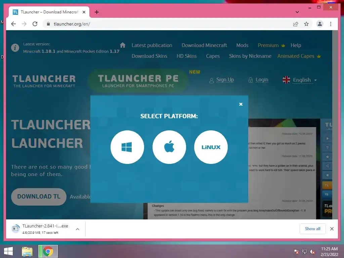Image resolution: width=344 pixels, height=258 pixels.
Task: Open the Premium menu item
Action: (x=271, y=45)
